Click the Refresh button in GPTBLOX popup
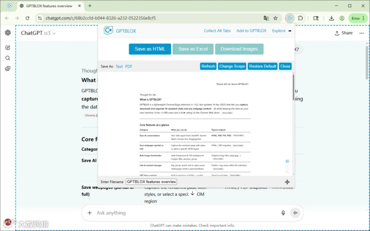The width and height of the screenshot is (370, 231). pos(208,66)
